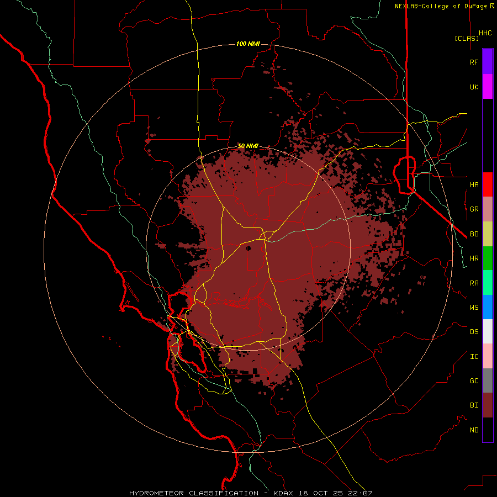Click the RF legend label
Viewport: 497px width, 497px height.
(474, 62)
